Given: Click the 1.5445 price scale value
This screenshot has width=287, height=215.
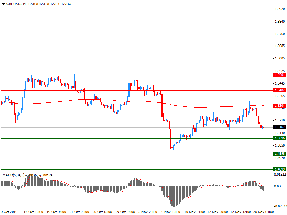Looking at the screenshot, I should click(x=280, y=83).
